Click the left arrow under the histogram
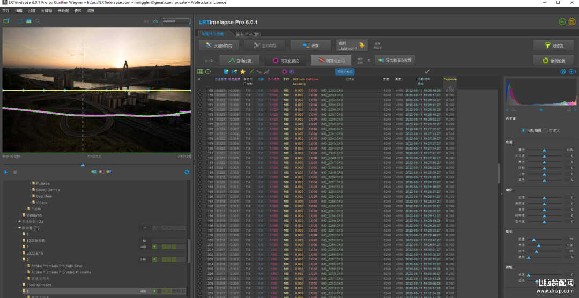Image resolution: width=579 pixels, height=298 pixels. pyautogui.click(x=507, y=110)
